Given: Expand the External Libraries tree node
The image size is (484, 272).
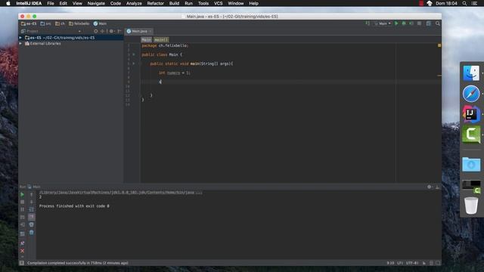Looking at the screenshot, I should (x=20, y=44).
